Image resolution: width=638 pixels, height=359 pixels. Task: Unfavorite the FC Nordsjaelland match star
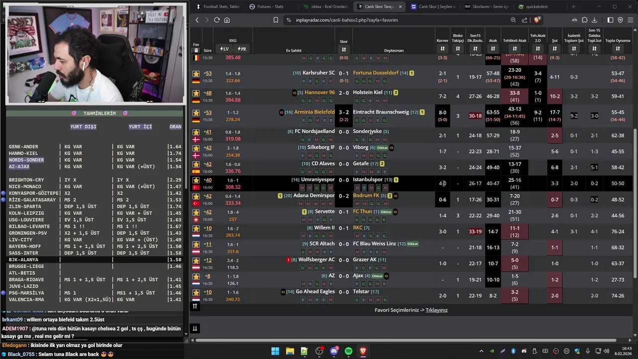tap(196, 132)
